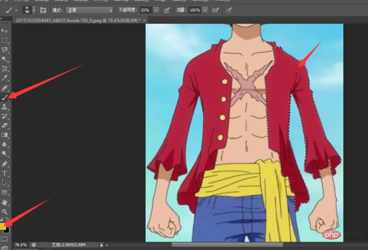Image resolution: width=368 pixels, height=250 pixels.
Task: Click the opacity field showing 25%
Action: point(146,10)
